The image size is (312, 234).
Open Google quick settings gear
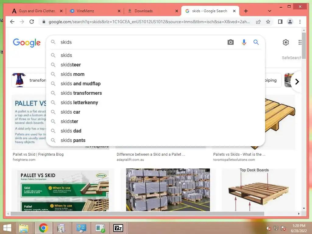[286, 42]
